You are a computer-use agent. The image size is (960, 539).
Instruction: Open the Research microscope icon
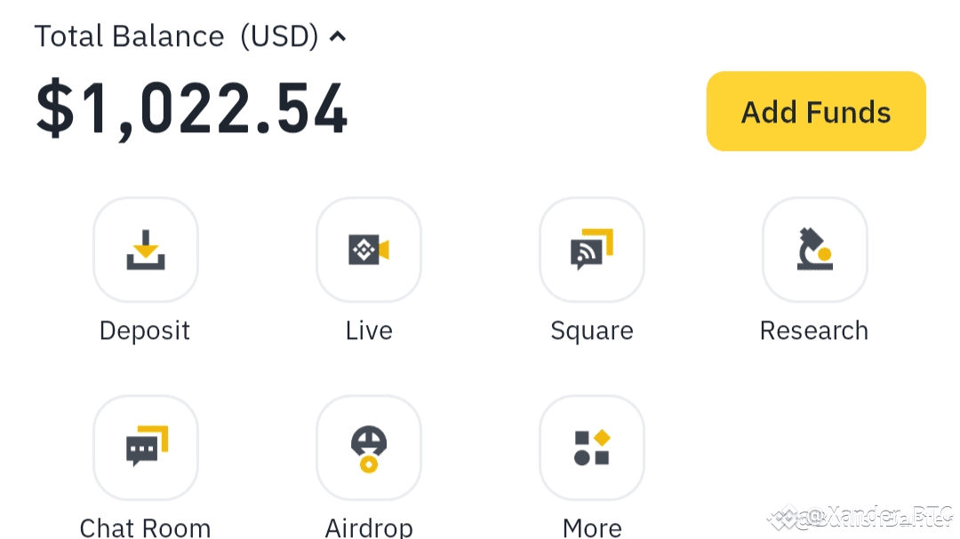click(x=815, y=250)
